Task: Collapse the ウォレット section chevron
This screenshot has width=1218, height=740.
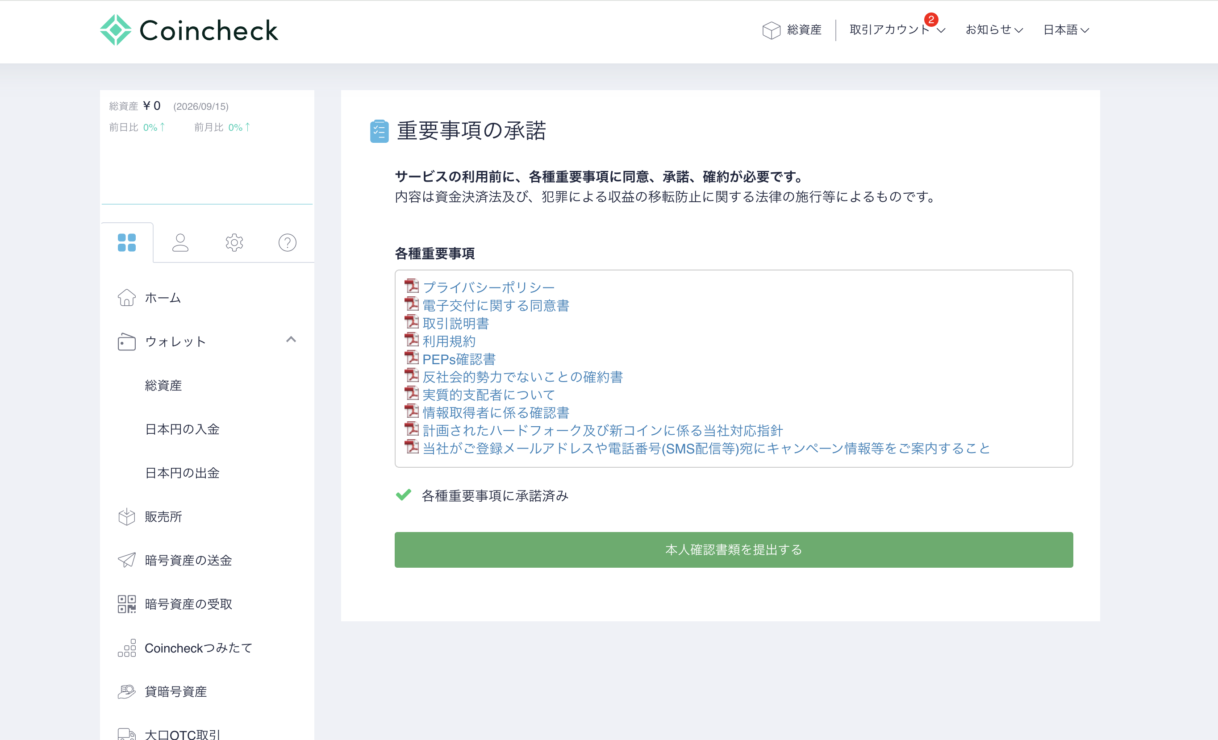Action: click(291, 339)
